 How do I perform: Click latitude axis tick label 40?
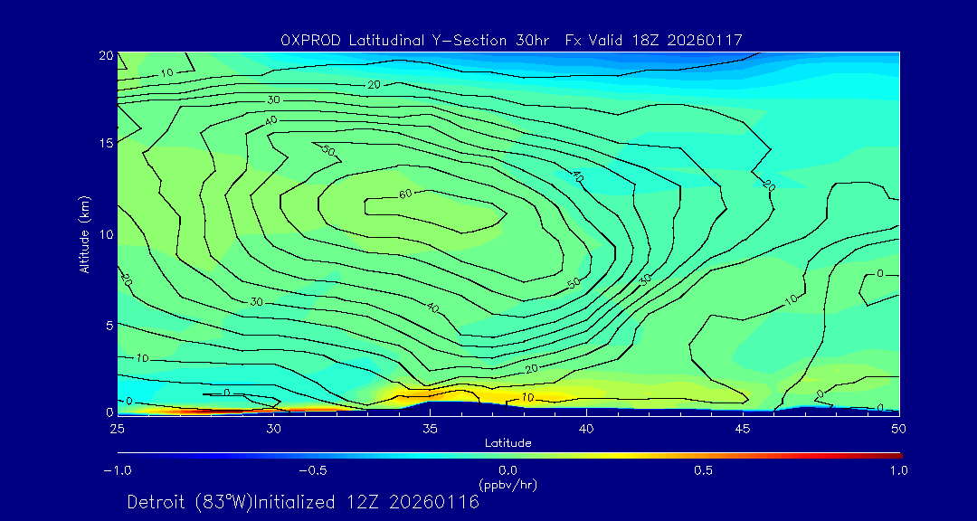[x=585, y=429]
